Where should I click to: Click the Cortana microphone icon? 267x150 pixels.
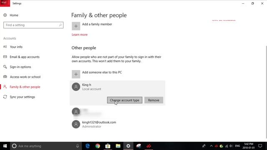coord(78,146)
